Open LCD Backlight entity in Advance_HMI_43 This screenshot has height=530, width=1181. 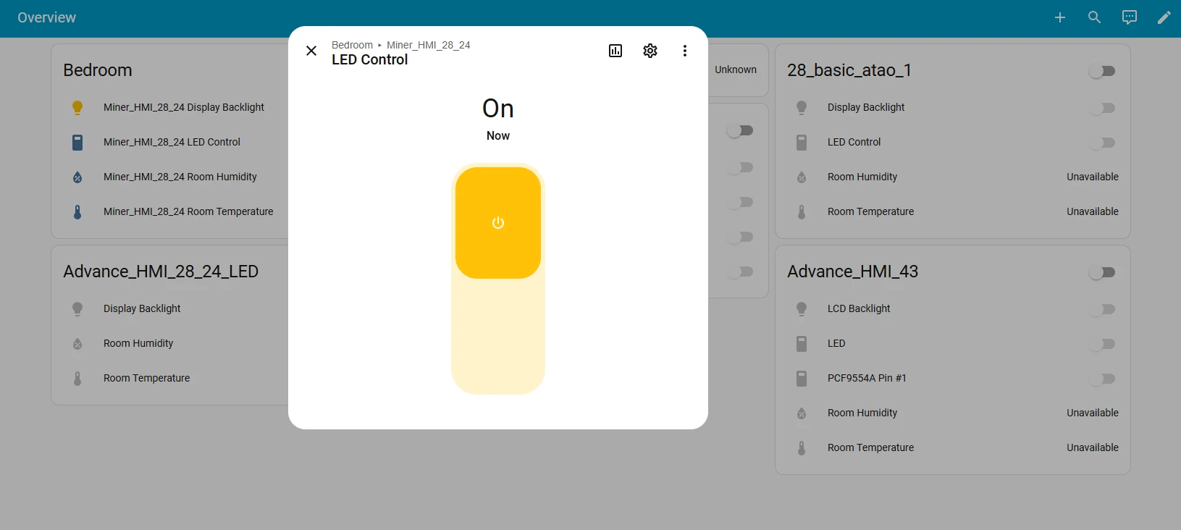[859, 308]
